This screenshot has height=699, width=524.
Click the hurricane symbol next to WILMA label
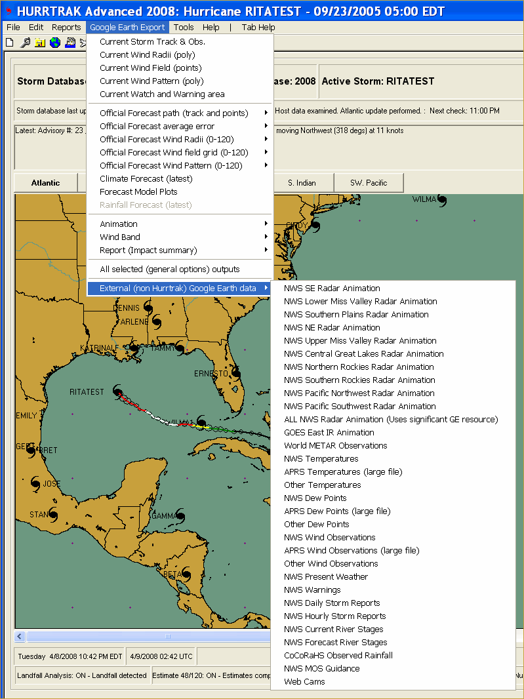[x=442, y=200]
